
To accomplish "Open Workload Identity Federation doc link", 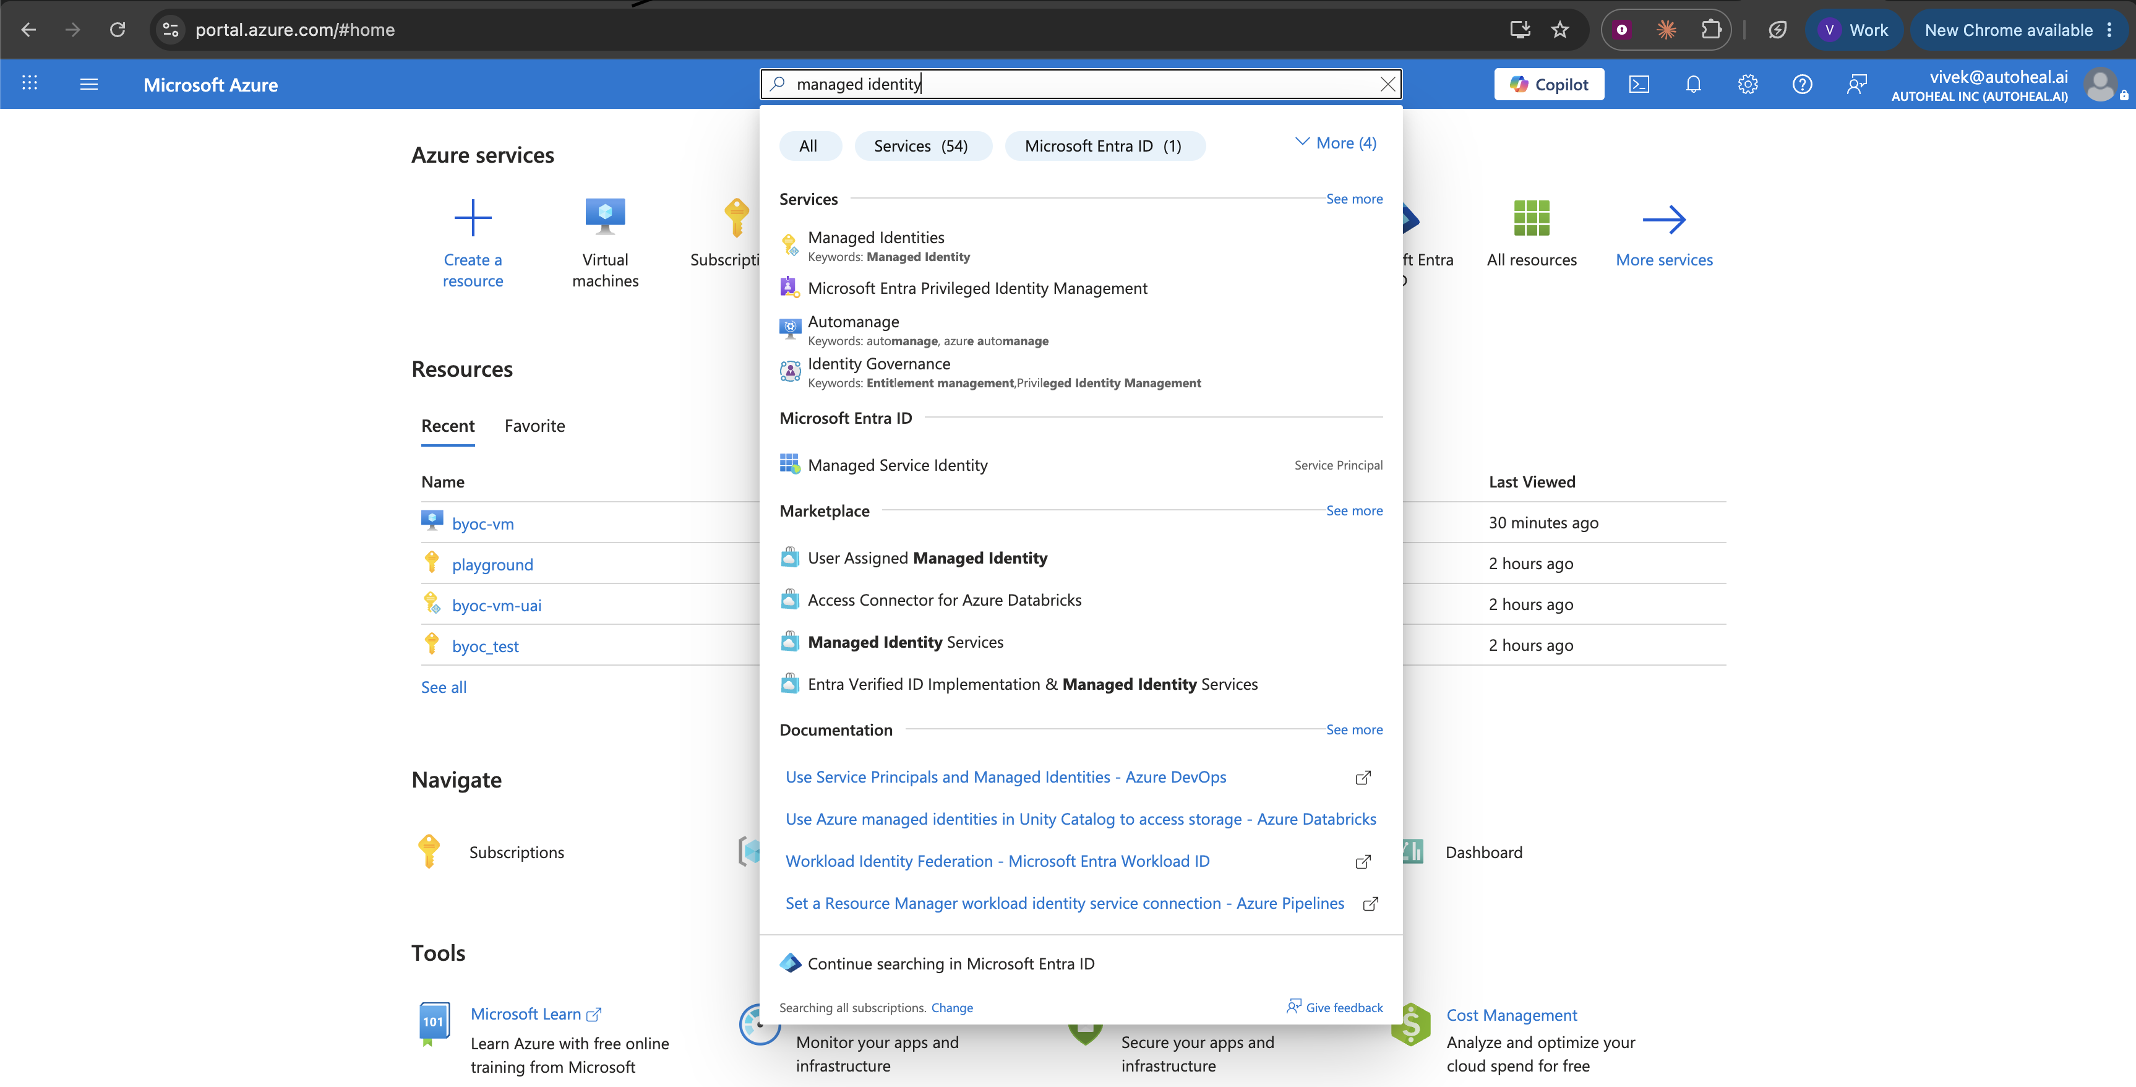I will point(998,861).
